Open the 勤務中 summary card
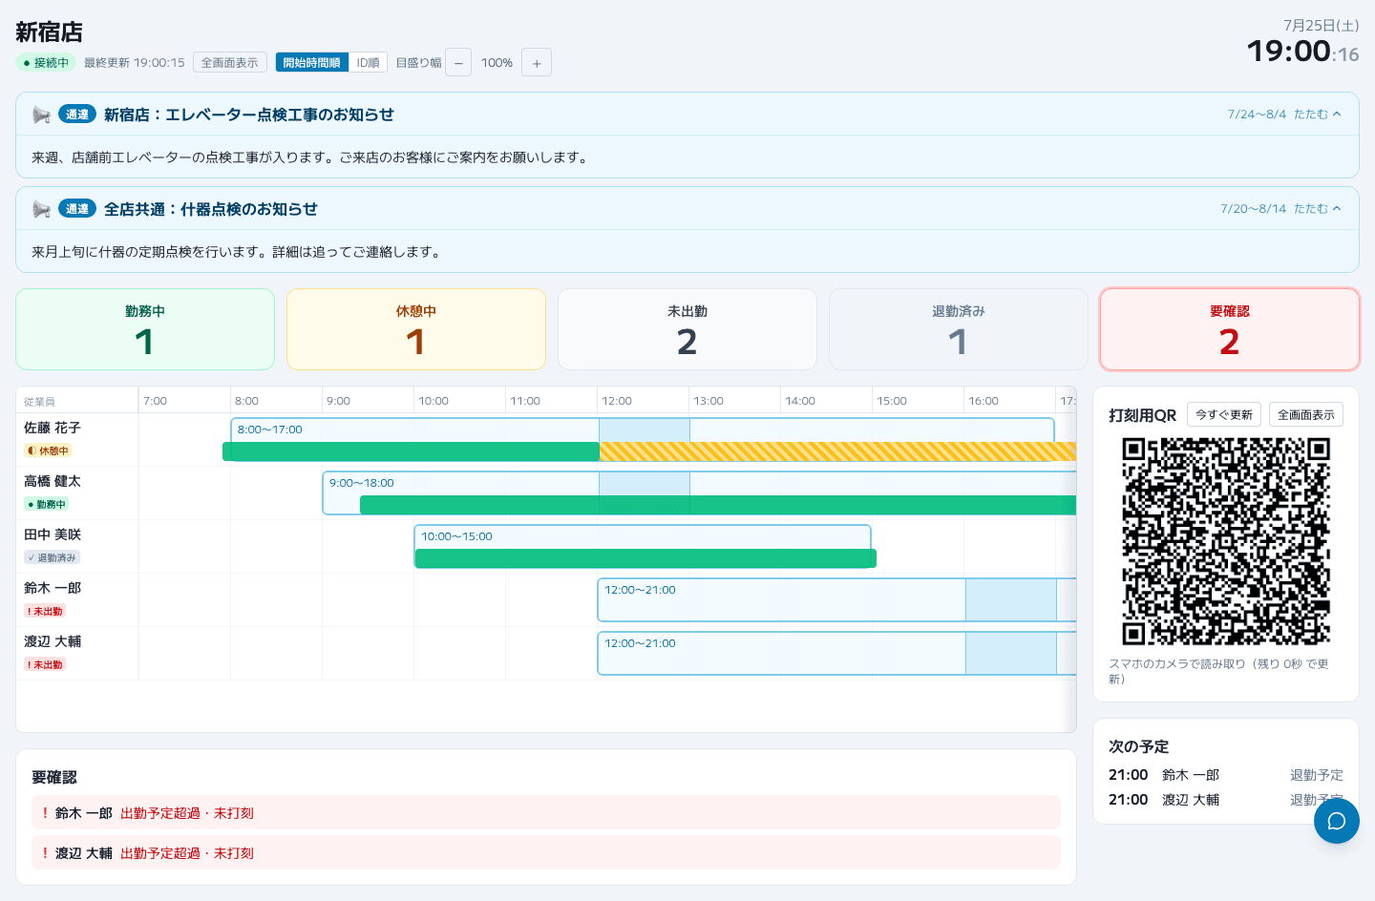The width and height of the screenshot is (1375, 901). pyautogui.click(x=145, y=329)
